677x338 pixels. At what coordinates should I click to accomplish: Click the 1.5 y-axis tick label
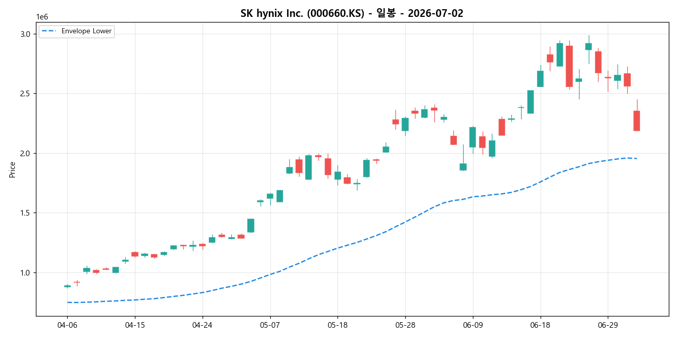[26, 213]
